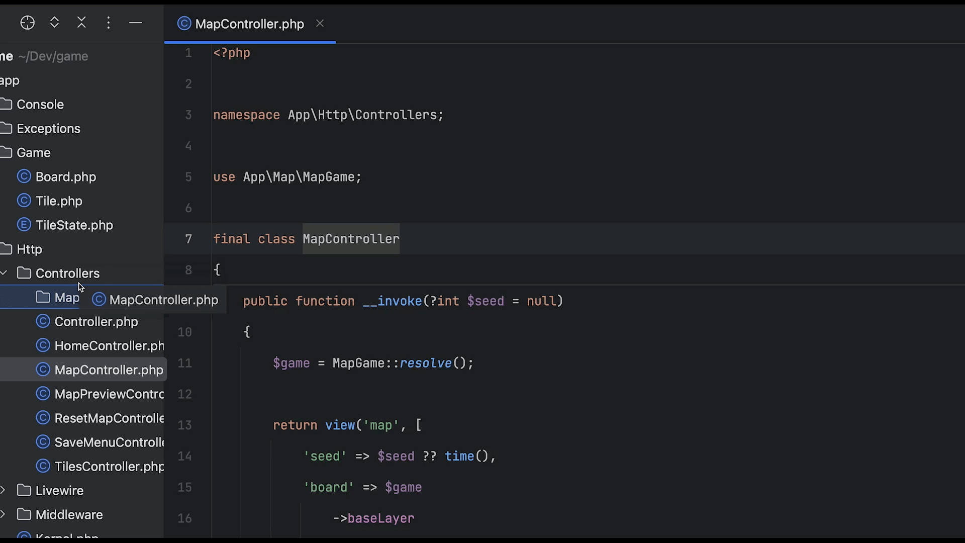This screenshot has width=965, height=543.
Task: Open Controller.php in the project tree
Action: click(x=96, y=322)
